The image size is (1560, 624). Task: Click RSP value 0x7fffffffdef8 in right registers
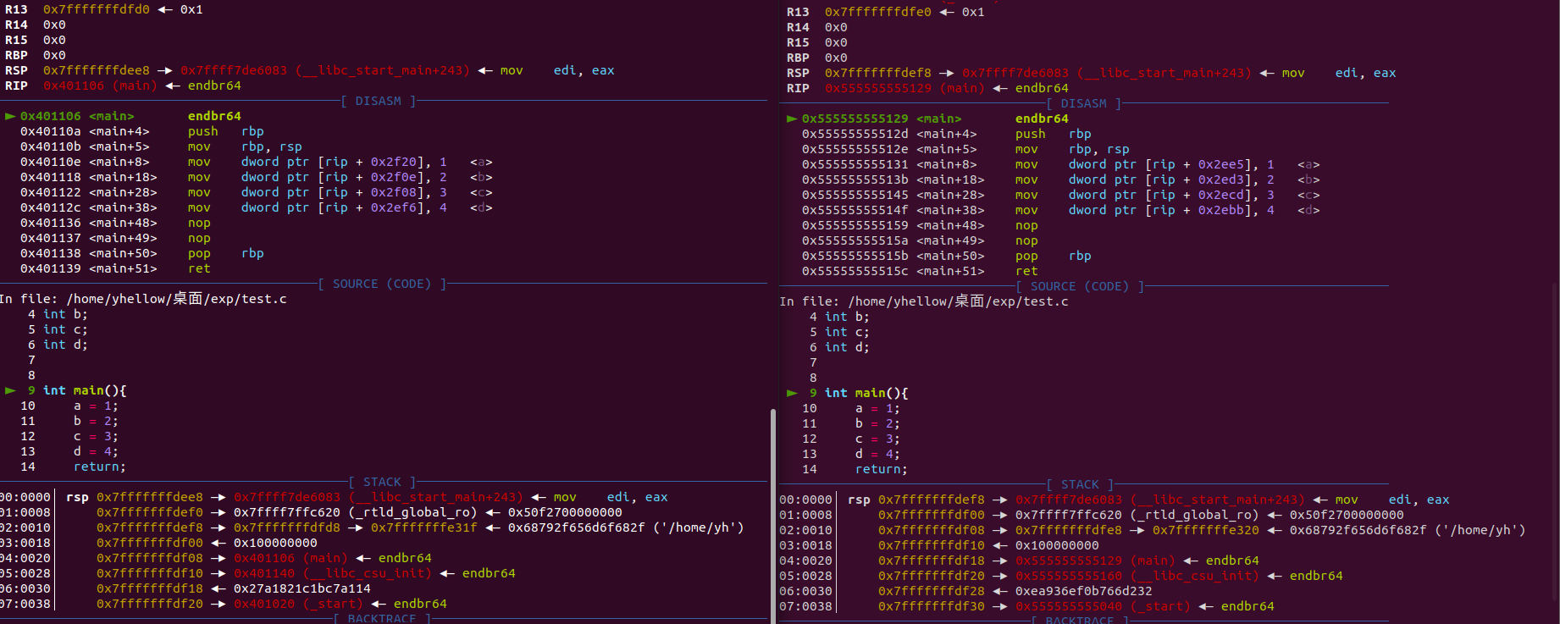pos(877,73)
